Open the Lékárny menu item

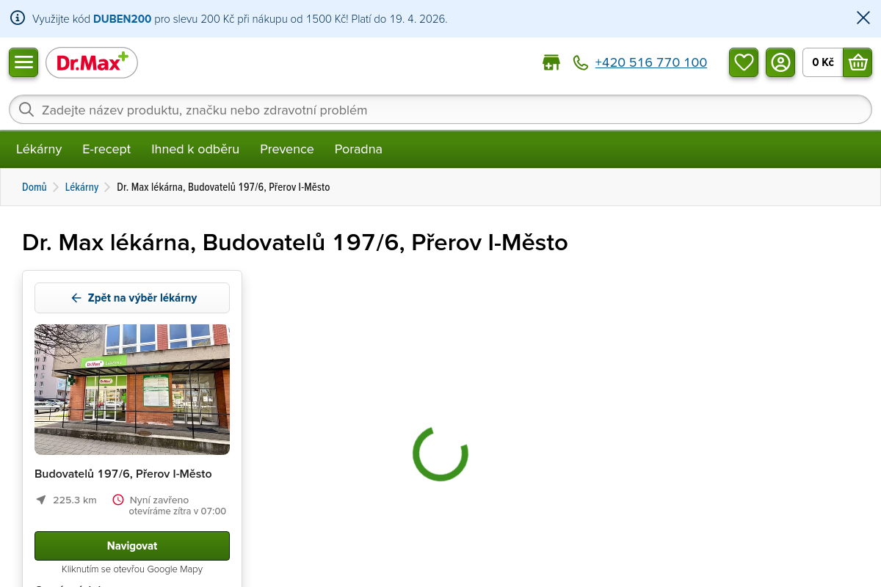pos(39,149)
